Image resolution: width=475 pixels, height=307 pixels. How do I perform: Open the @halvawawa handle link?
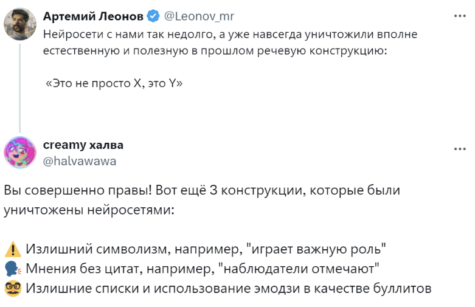[80, 160]
